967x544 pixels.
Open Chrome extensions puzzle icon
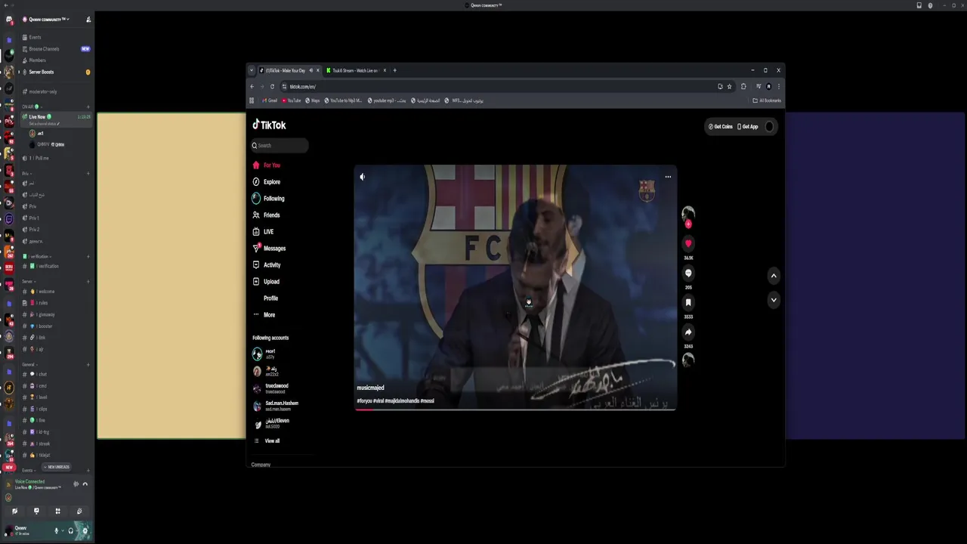743,86
